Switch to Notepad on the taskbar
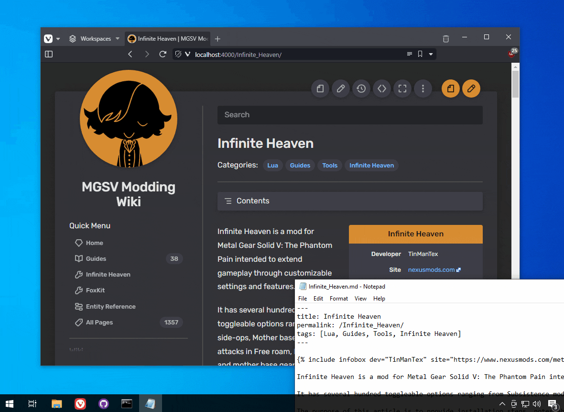Screen dimensions: 564x412 pyautogui.click(x=150, y=404)
